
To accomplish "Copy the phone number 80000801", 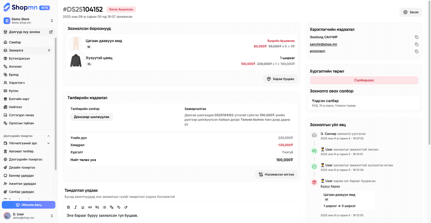I will (x=417, y=51).
